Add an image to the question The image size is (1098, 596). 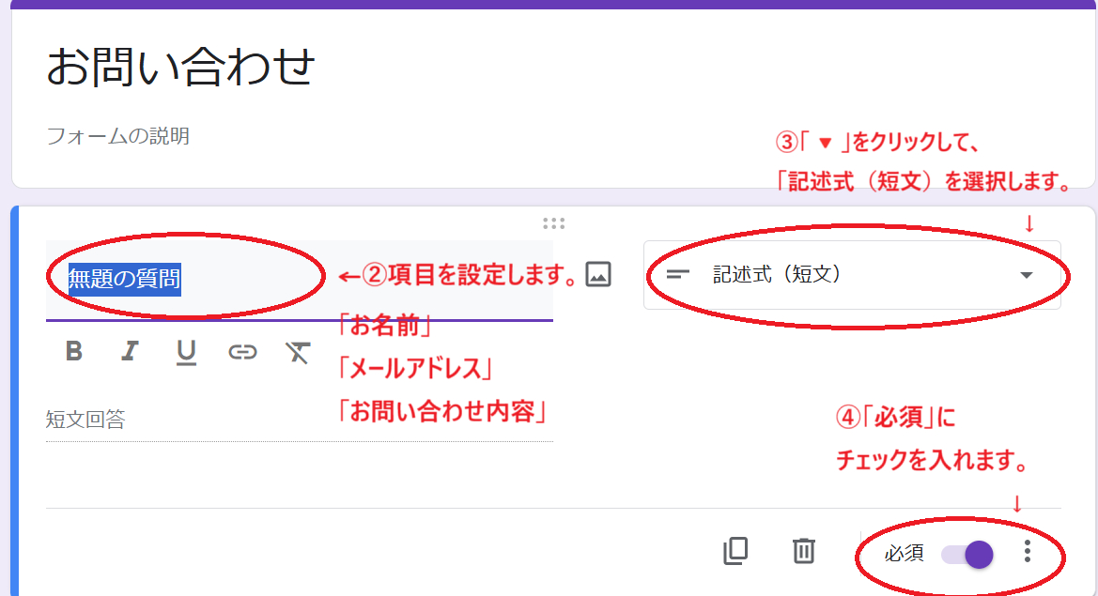[x=598, y=274]
